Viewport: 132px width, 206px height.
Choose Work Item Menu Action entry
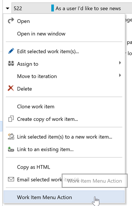[64, 197]
